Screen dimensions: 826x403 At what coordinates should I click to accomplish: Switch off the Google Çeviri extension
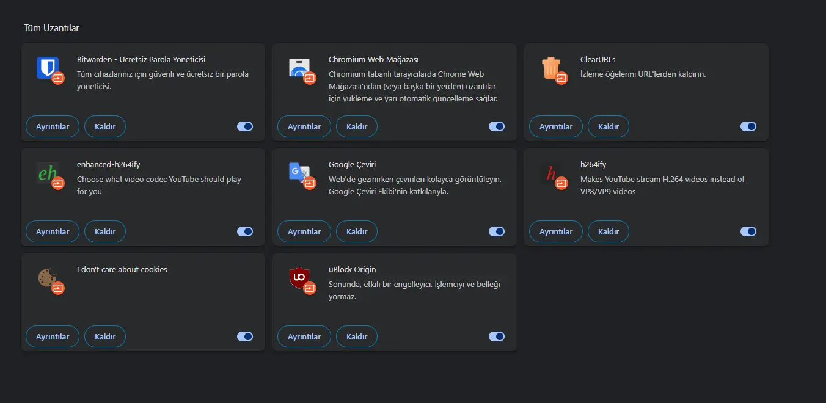coord(497,231)
